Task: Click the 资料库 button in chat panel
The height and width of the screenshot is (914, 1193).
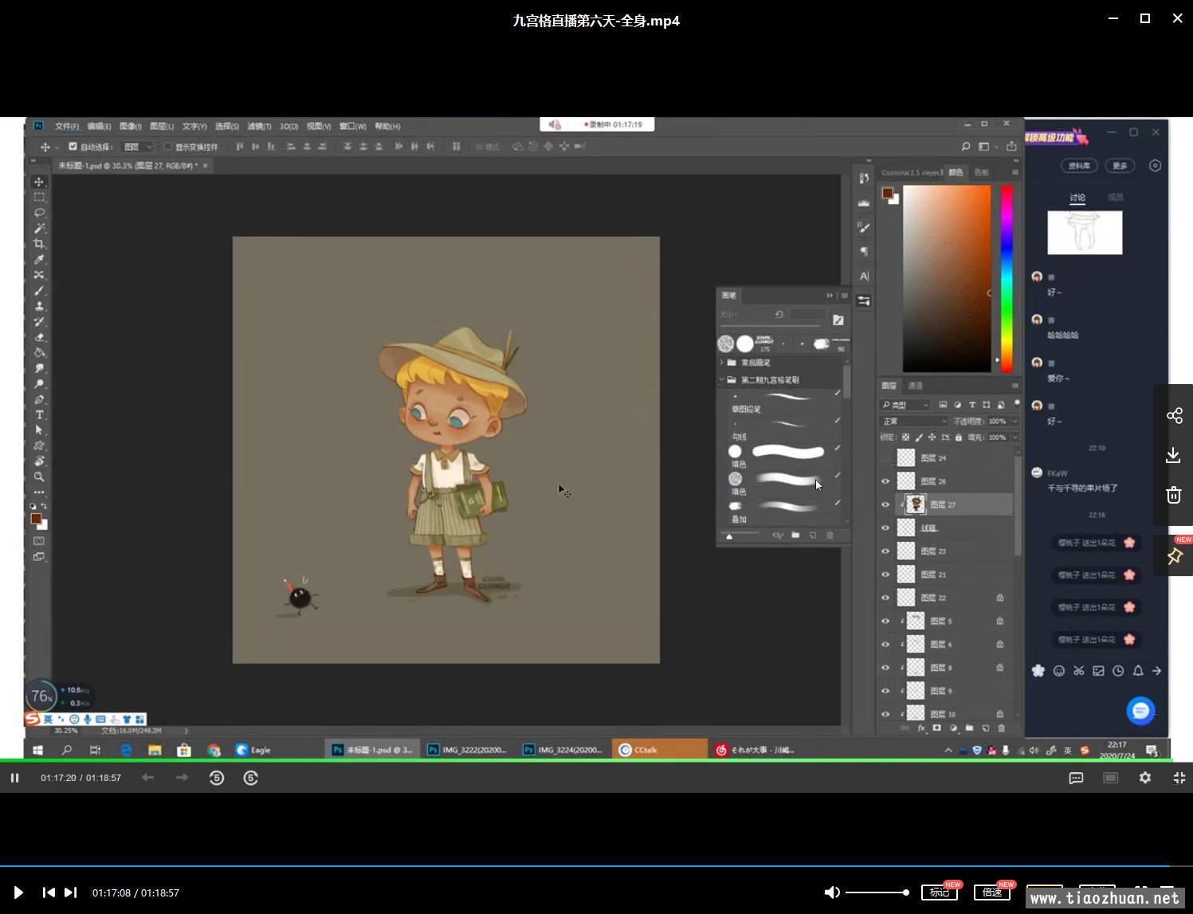Action: (1079, 166)
